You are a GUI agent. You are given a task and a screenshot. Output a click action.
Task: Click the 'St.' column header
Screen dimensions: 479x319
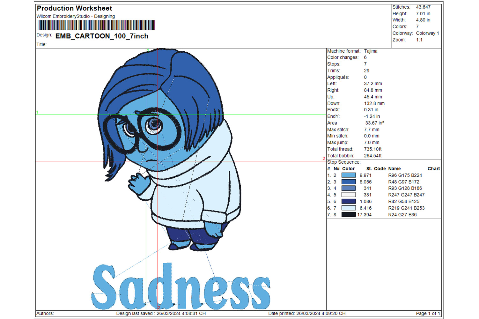coord(369,169)
